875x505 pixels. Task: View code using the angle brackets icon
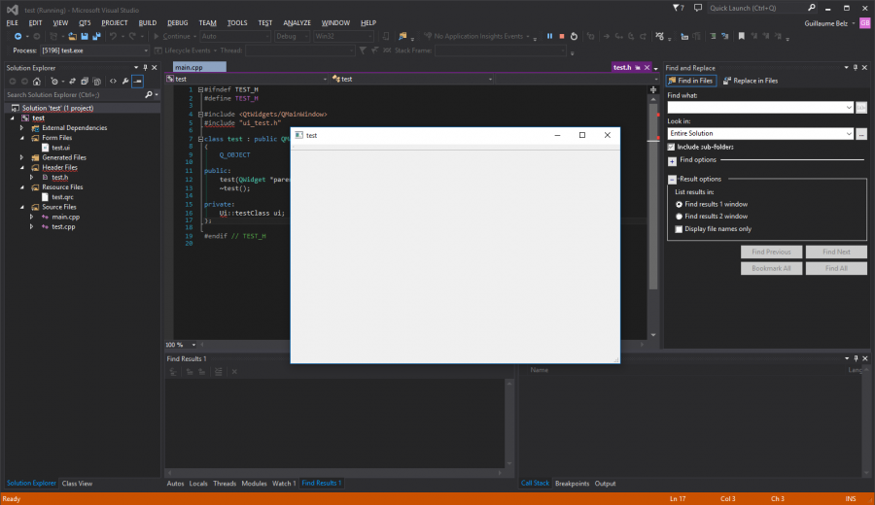[x=114, y=82]
